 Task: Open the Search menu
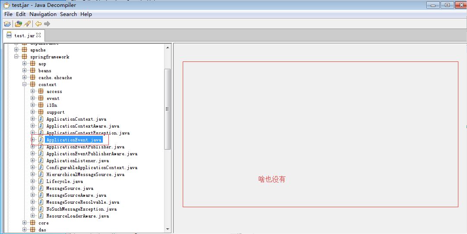coord(69,14)
